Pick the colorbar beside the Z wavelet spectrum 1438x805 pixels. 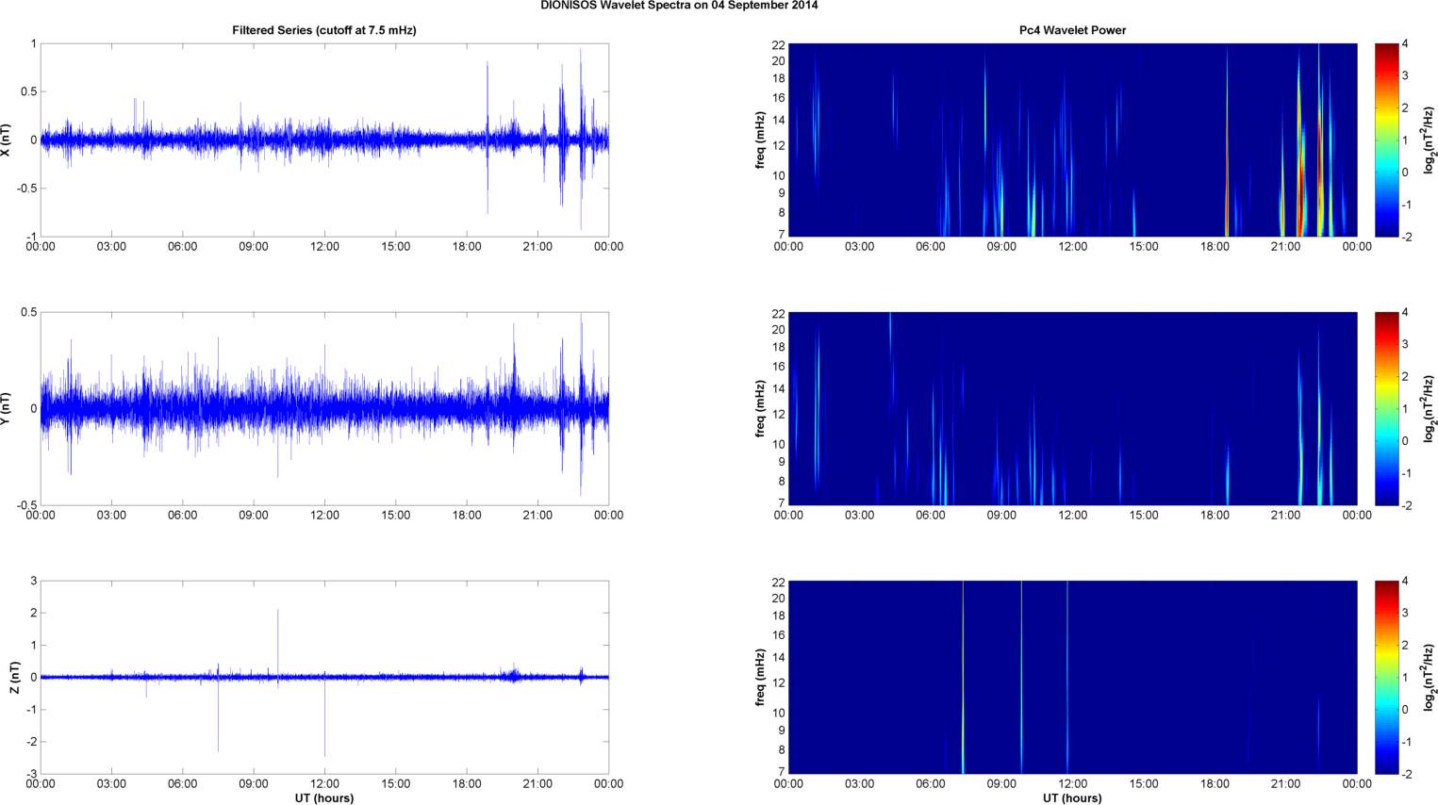[x=1386, y=677]
